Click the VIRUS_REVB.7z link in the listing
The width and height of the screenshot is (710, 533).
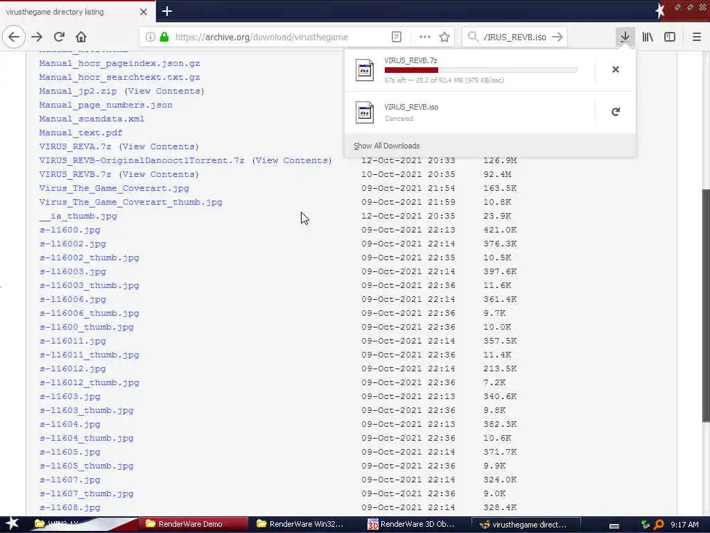point(75,174)
